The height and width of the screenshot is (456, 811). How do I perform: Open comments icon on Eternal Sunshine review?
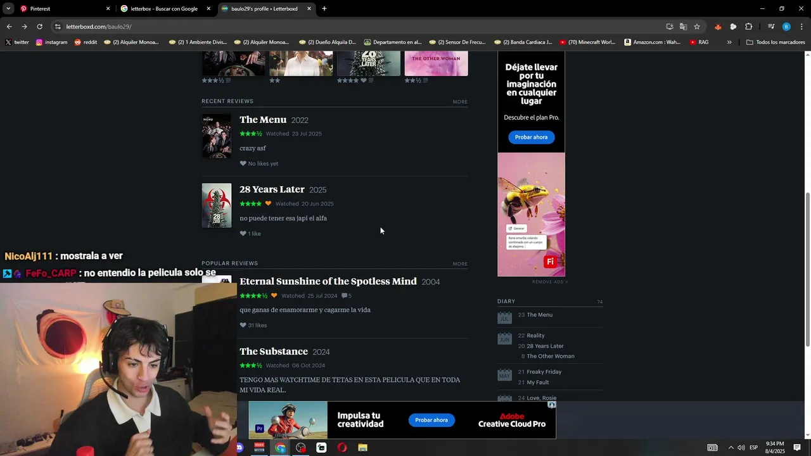[346, 296]
